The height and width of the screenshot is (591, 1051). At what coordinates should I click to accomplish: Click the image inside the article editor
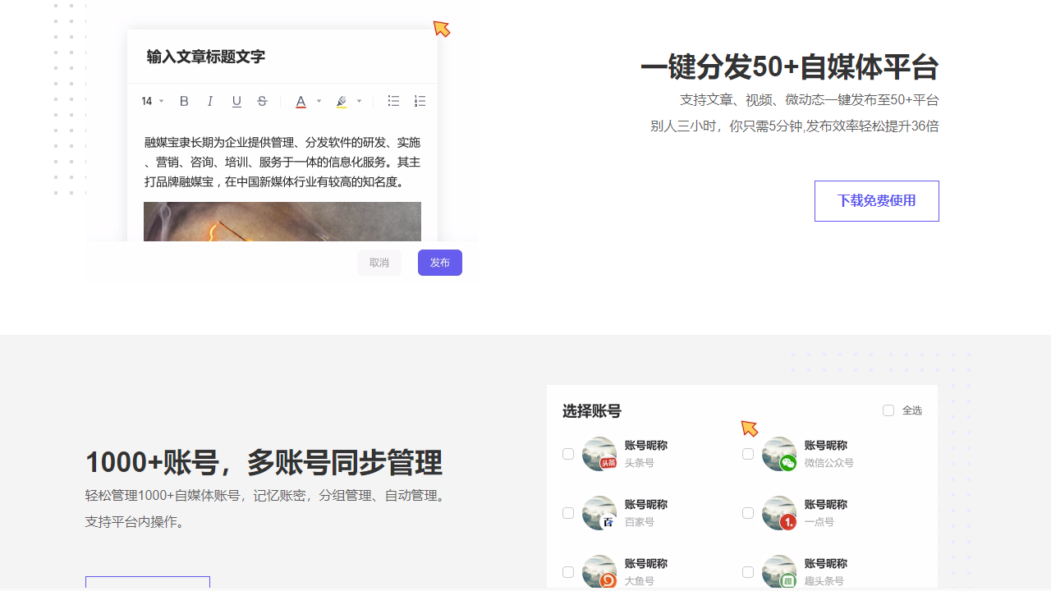tap(282, 222)
